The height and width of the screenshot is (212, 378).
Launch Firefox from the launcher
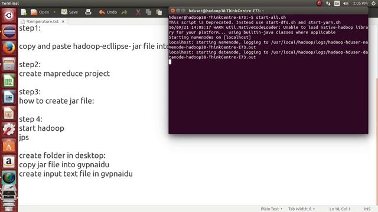pos(9,48)
